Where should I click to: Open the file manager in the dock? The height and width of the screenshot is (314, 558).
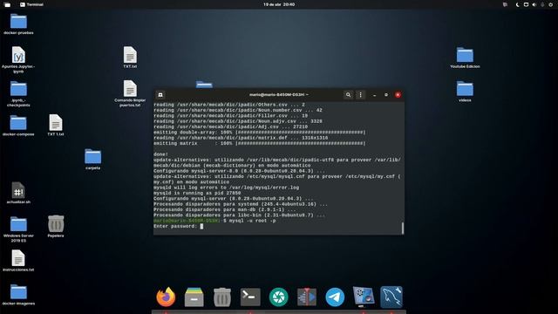pos(194,297)
